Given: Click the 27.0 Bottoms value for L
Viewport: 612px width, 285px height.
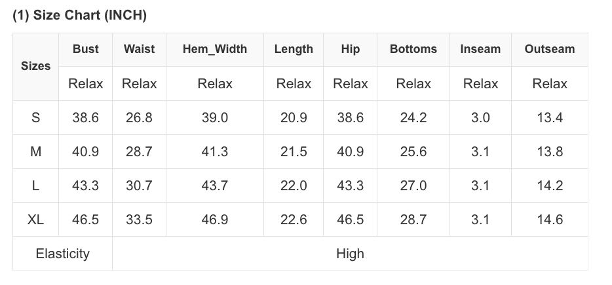Looking at the screenshot, I should tap(413, 186).
